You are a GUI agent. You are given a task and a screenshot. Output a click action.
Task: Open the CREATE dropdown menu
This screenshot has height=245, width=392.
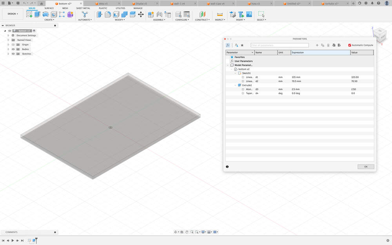pyautogui.click(x=49, y=20)
